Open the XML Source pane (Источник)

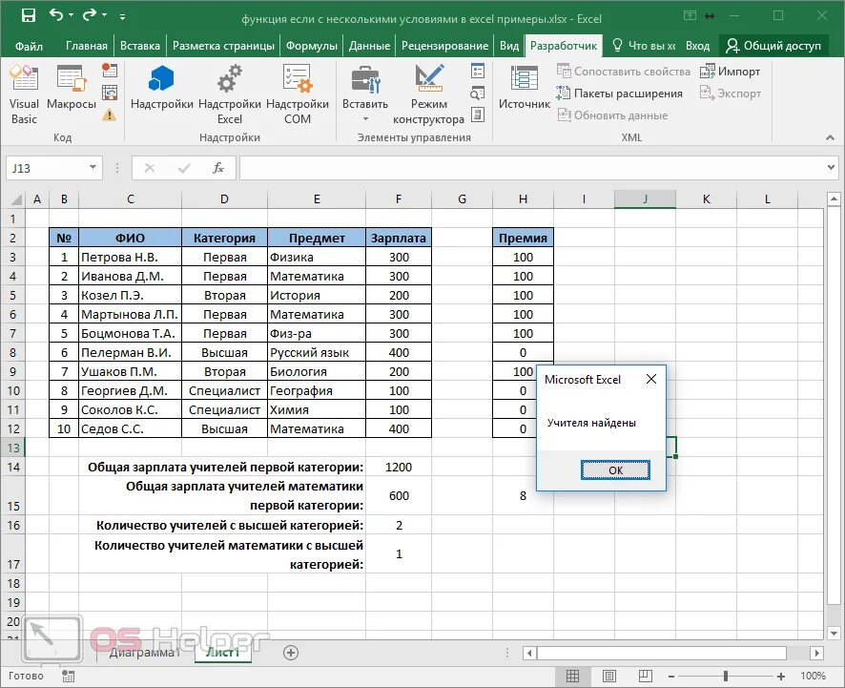(x=525, y=88)
